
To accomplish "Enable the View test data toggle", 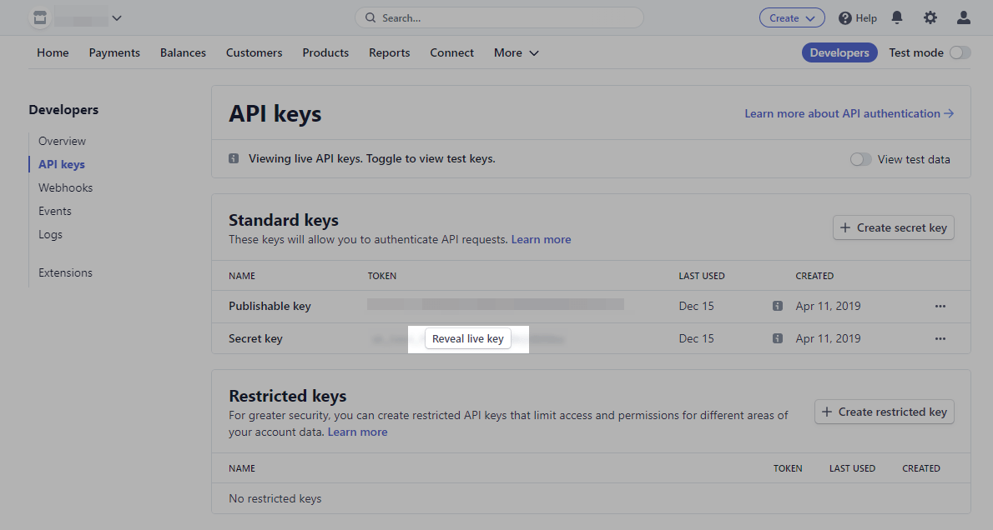I will pos(860,159).
